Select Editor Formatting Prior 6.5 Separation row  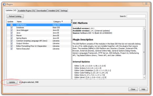39,46
